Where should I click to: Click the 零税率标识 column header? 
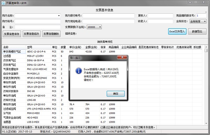167,47
